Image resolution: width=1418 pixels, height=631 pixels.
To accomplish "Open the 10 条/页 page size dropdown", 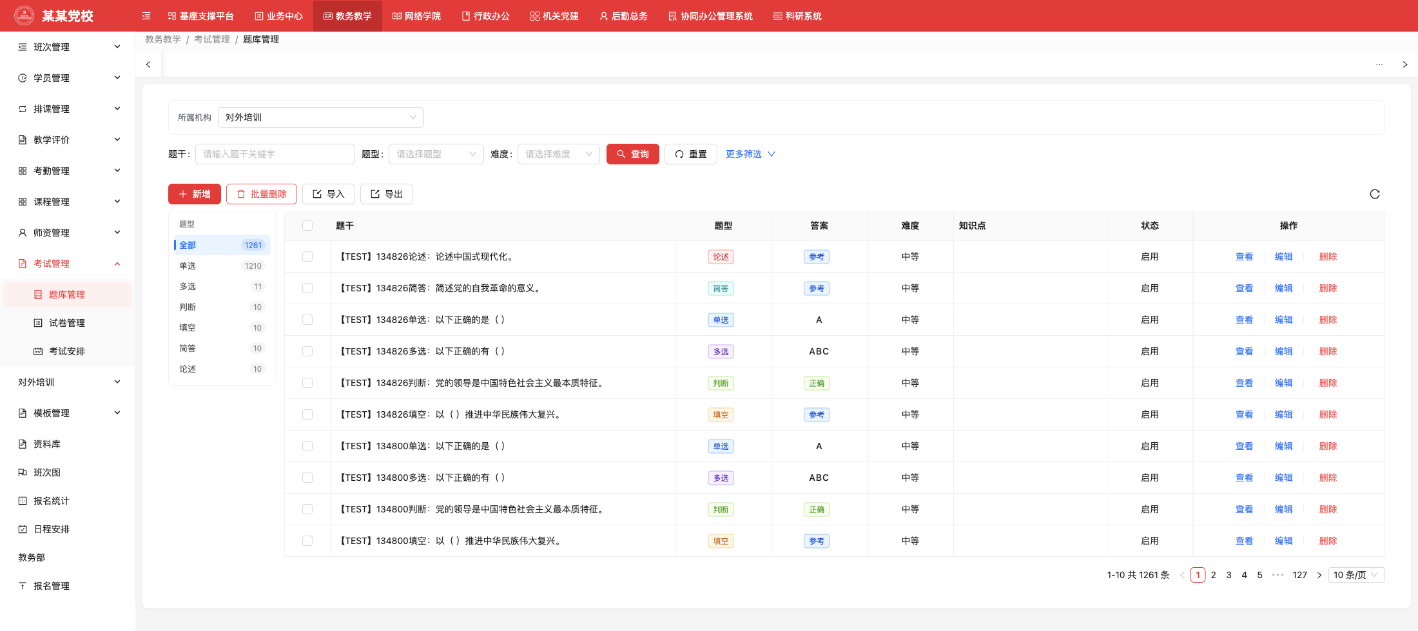I will 1356,575.
